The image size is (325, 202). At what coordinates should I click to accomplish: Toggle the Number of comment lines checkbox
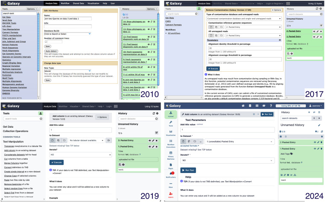coord(46,42)
